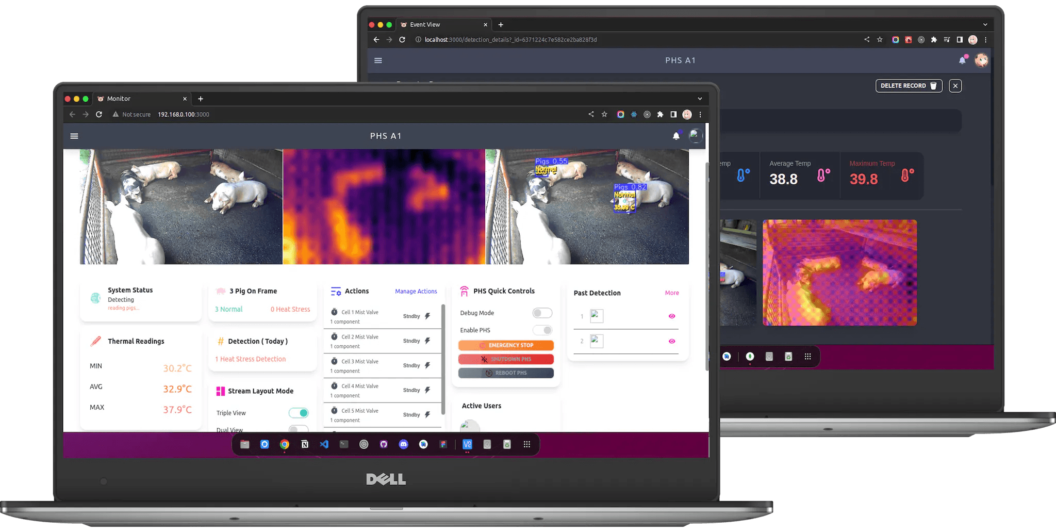Click the thermal heatmap stream in Monitor
The height and width of the screenshot is (532, 1056).
coord(384,207)
